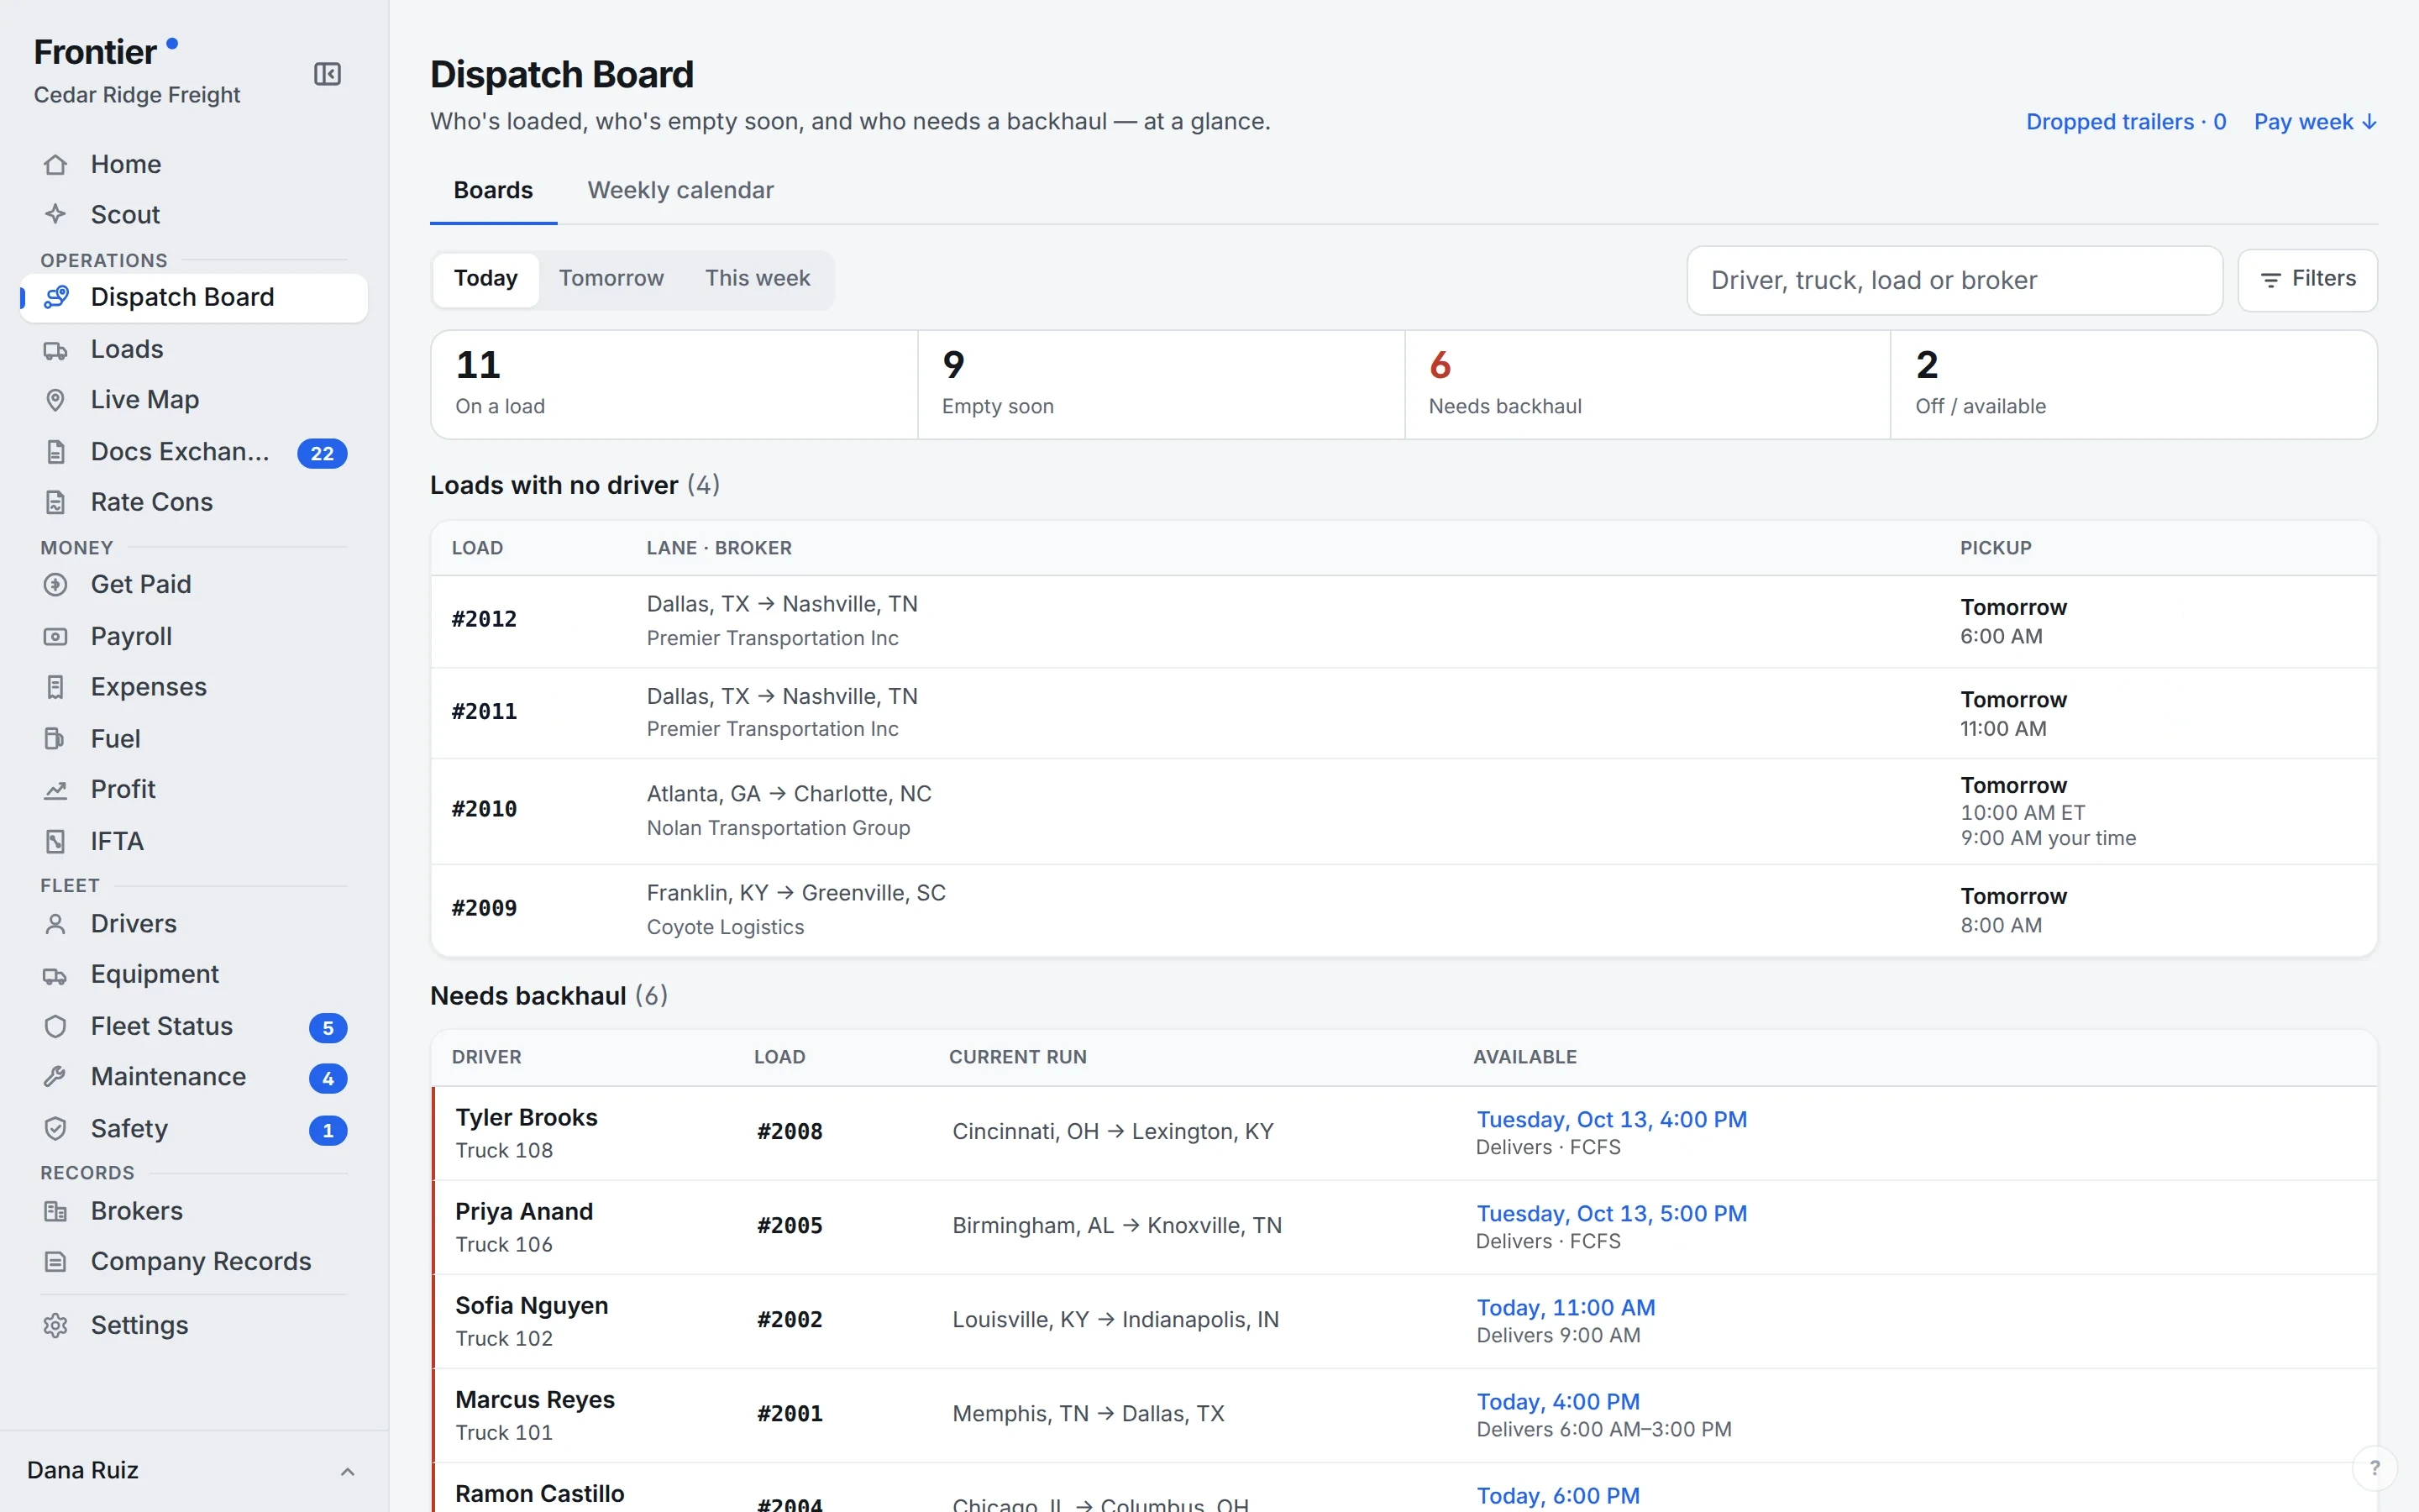Click the Docs Exchange document icon
Screen dimensions: 2419x1512
pyautogui.click(x=56, y=452)
